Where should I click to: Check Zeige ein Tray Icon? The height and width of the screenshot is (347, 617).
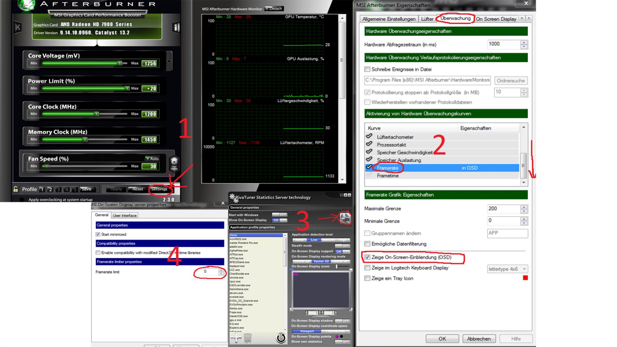coord(367,278)
